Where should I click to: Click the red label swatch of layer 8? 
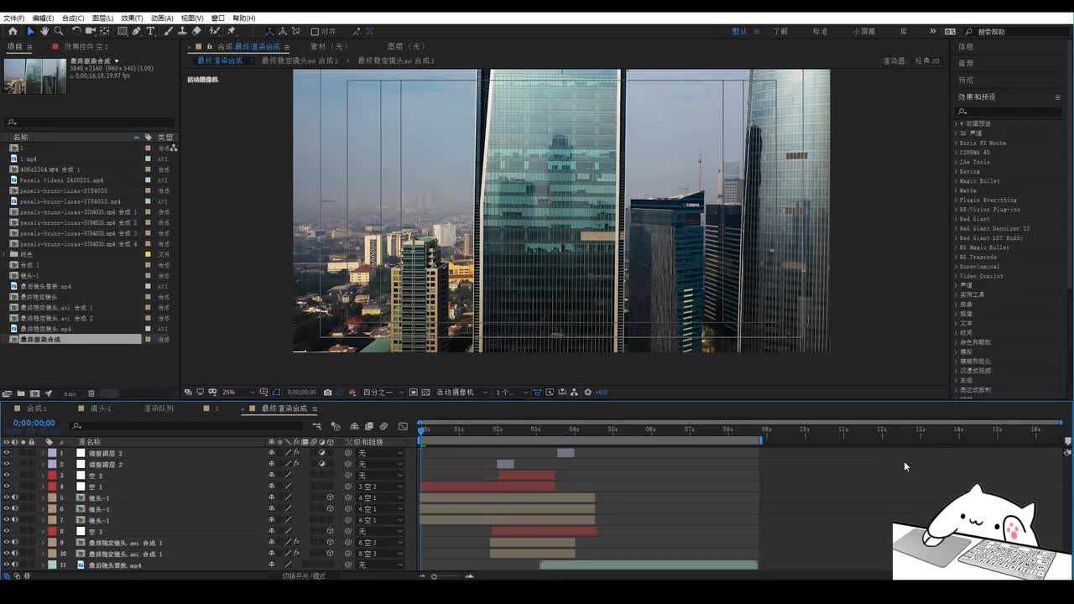click(52, 531)
